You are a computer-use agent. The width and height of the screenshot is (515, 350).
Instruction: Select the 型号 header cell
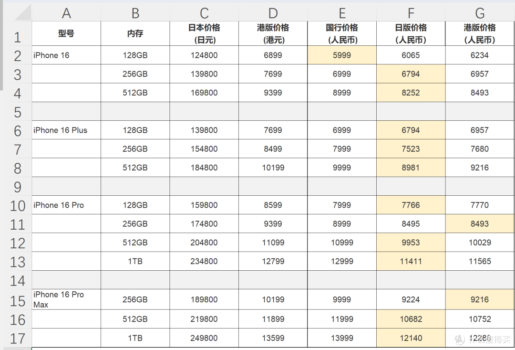coord(66,33)
